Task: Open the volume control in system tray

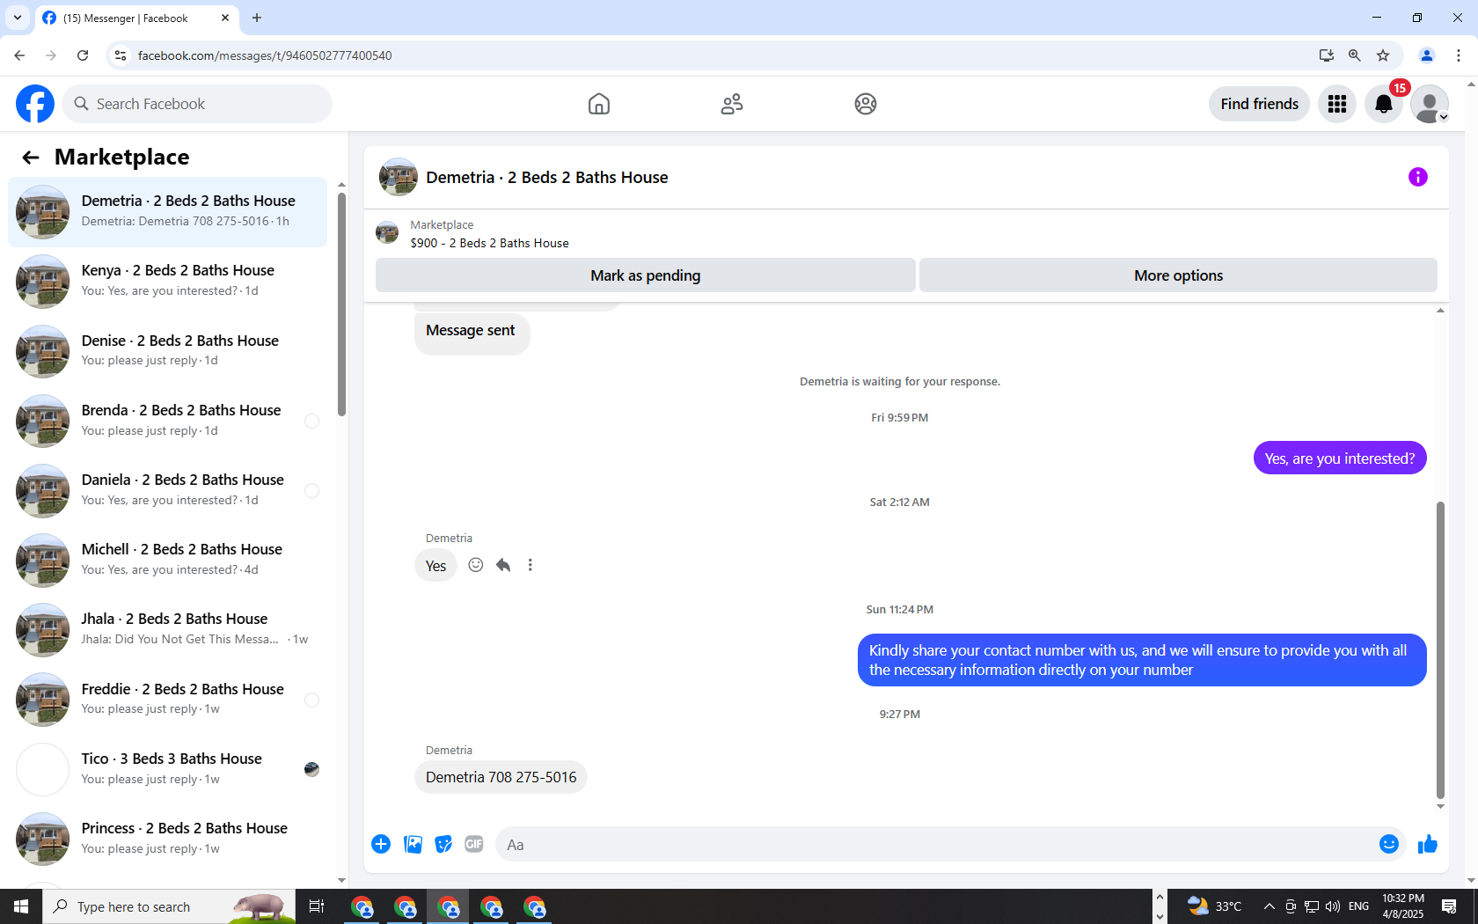Action: pyautogui.click(x=1333, y=906)
